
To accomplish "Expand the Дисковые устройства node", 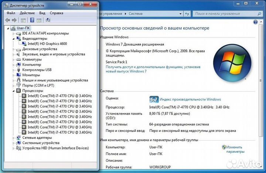I will [x=13, y=49].
